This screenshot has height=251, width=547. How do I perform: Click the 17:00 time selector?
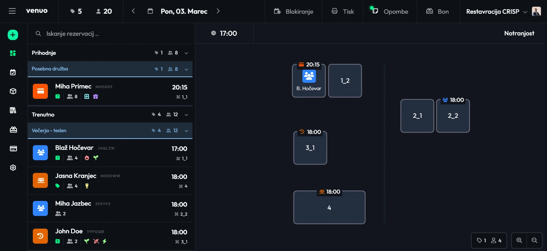[224, 33]
